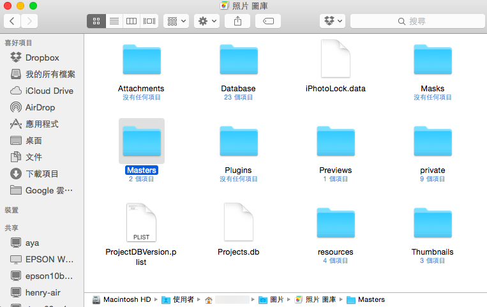Switch to icon view
Screen dimensions: 487x307
click(x=96, y=21)
